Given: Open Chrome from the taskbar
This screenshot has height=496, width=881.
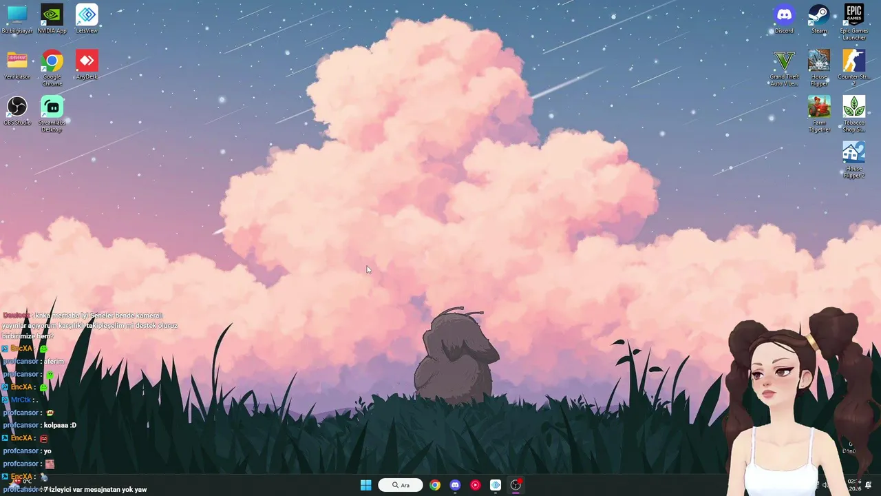Looking at the screenshot, I should pos(435,485).
